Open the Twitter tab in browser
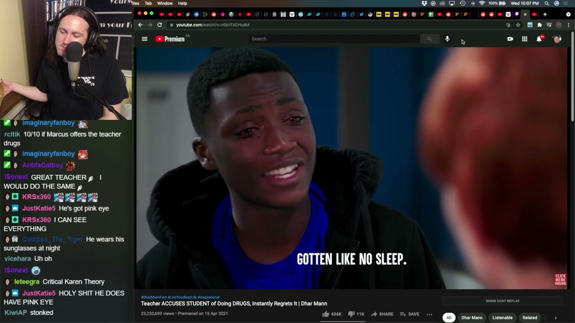This screenshot has width=575, height=323. [361, 14]
